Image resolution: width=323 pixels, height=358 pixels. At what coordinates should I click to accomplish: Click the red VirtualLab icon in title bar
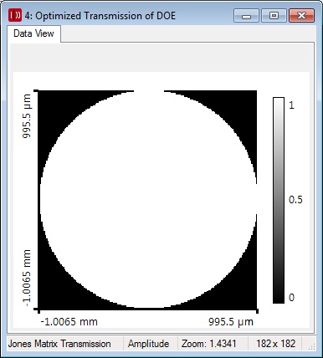click(14, 15)
